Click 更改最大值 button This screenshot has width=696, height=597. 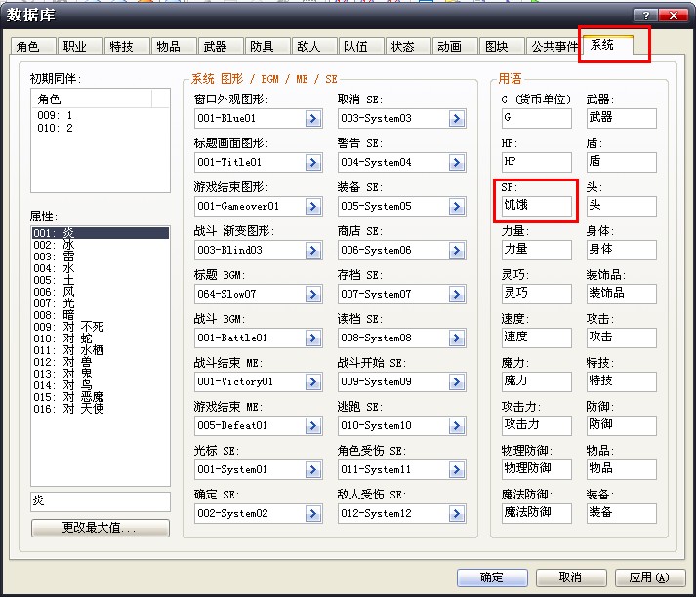(x=101, y=528)
